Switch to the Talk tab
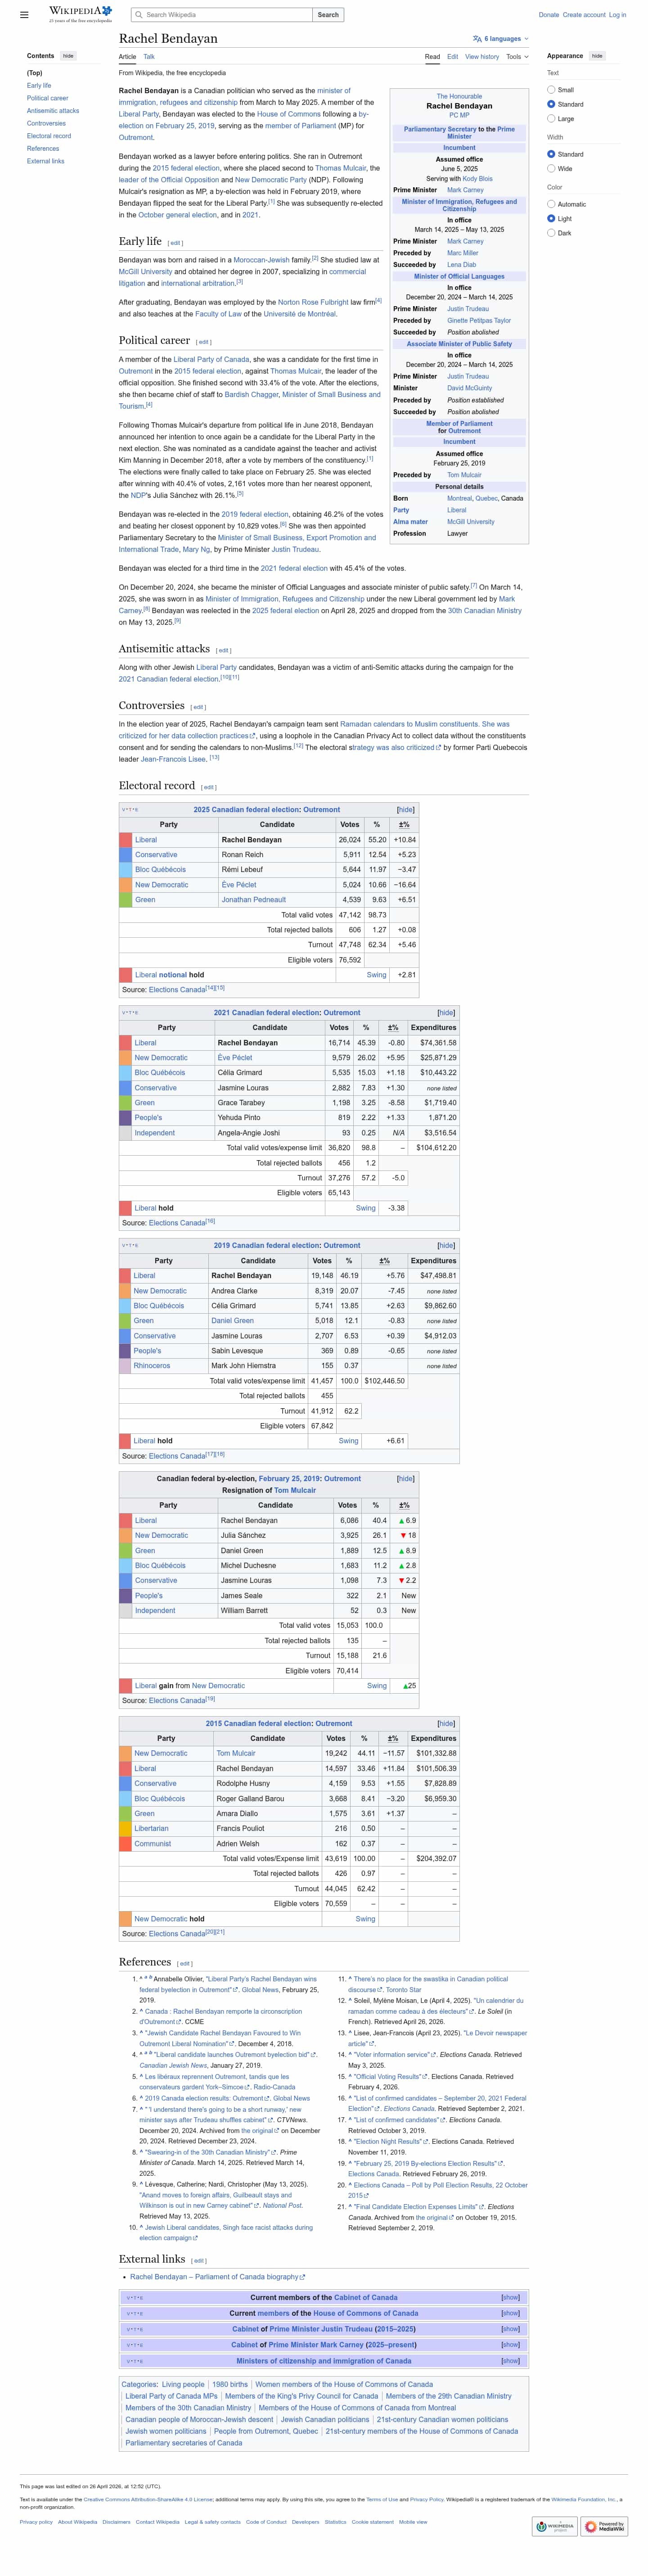 click(149, 57)
